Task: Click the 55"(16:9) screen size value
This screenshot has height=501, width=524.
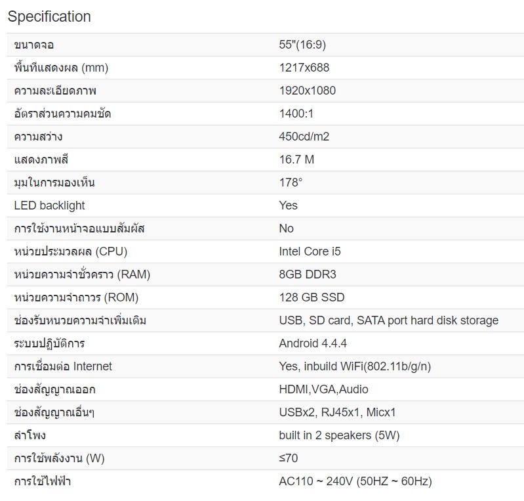Action: coord(302,45)
